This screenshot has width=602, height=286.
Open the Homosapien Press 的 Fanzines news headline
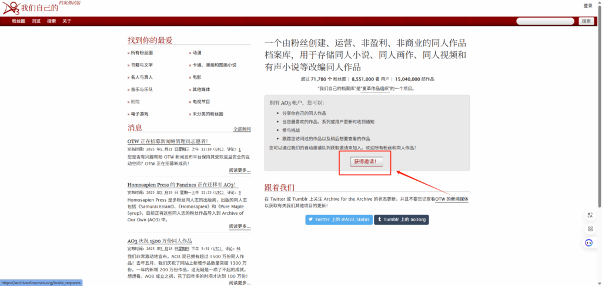coord(183,185)
